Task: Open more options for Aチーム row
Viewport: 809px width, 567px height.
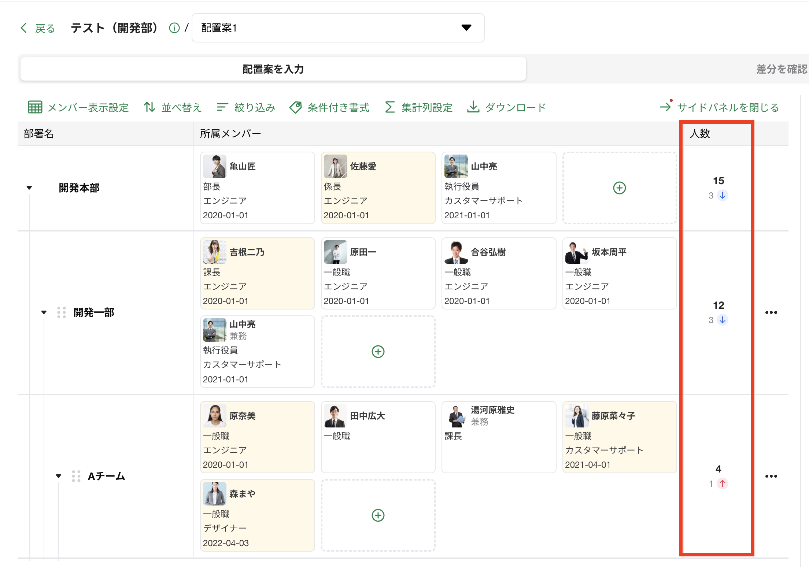Action: click(x=771, y=476)
